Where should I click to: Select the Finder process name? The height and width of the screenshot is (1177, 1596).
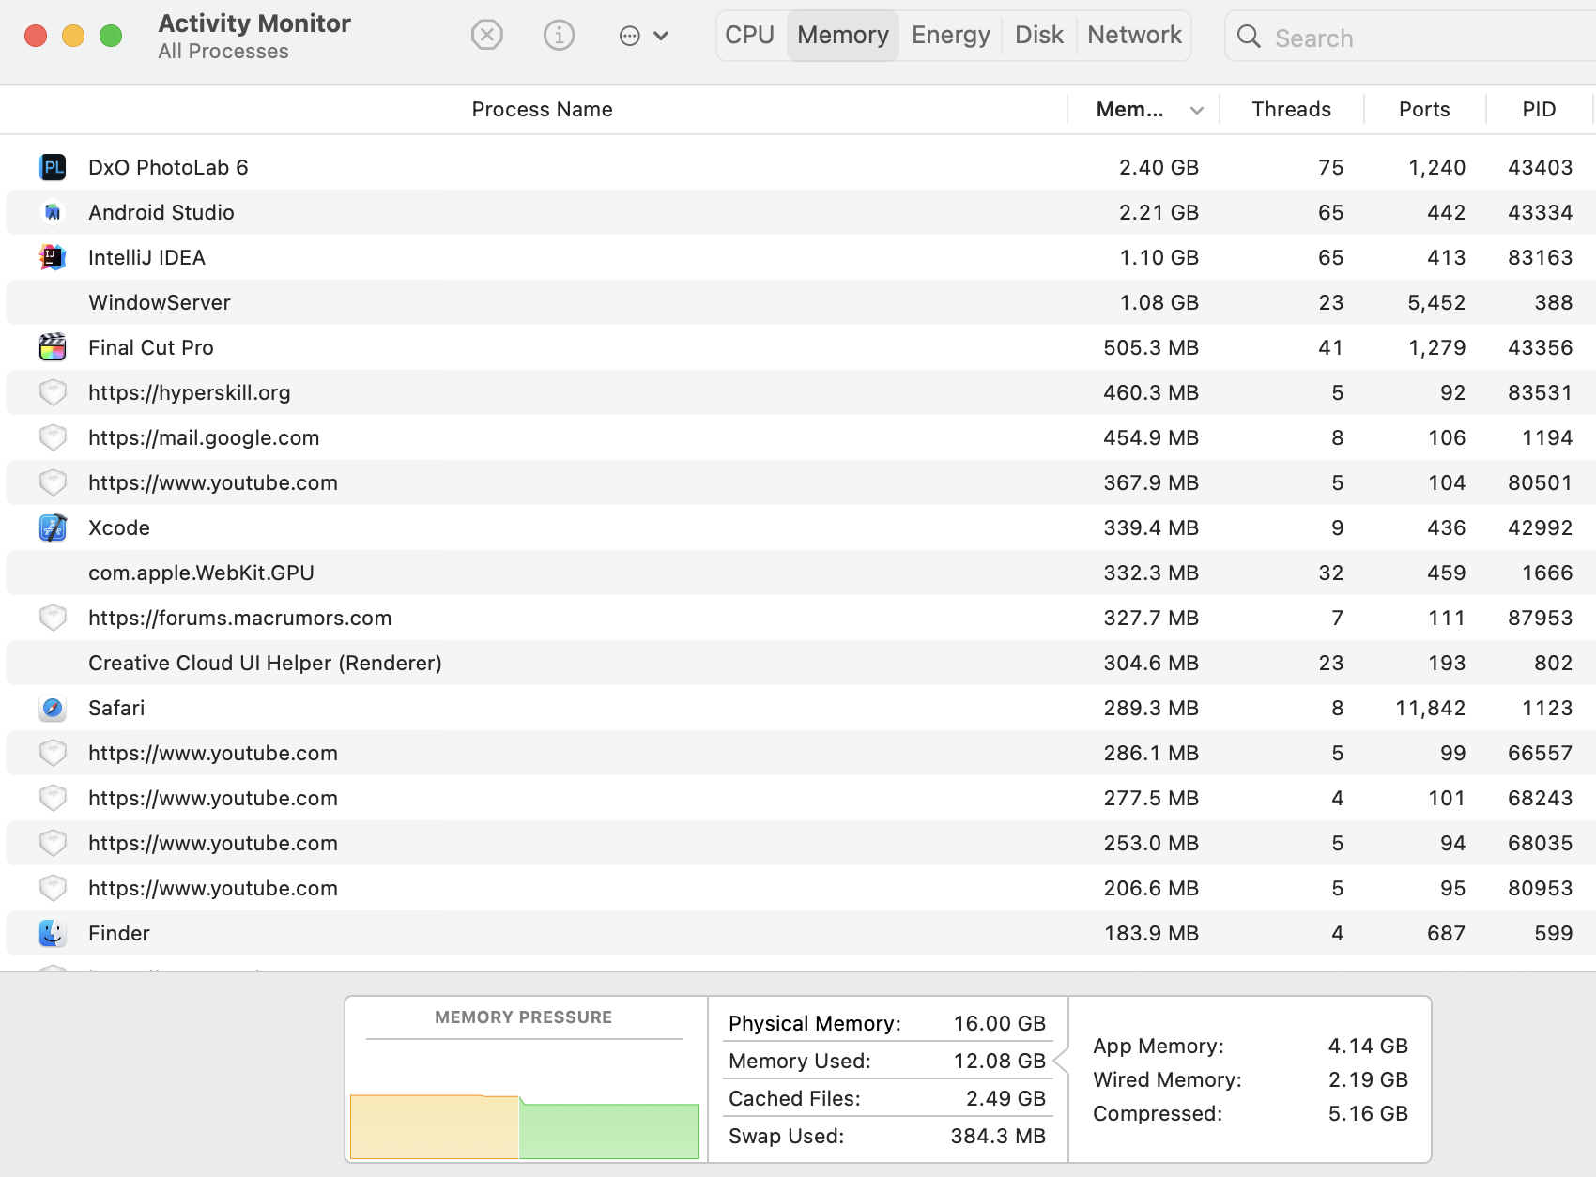tap(119, 933)
